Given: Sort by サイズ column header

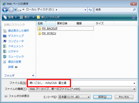Looking at the screenshot, I should (104, 23).
